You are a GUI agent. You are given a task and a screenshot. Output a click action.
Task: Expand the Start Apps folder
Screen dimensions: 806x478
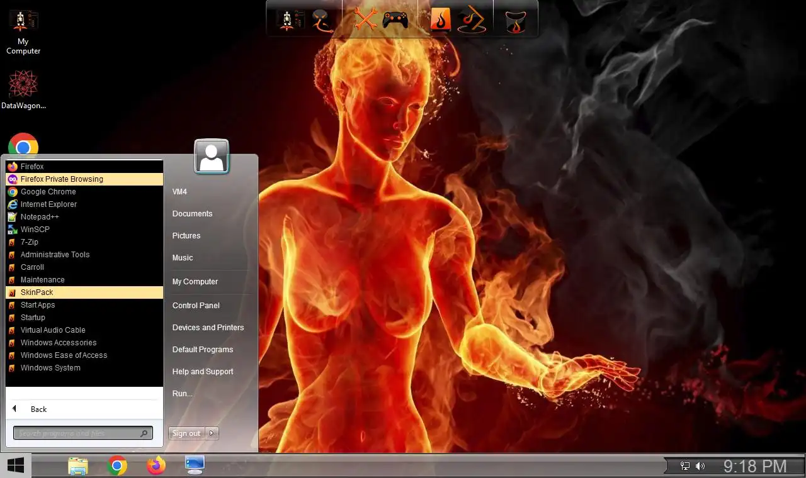[x=84, y=305]
